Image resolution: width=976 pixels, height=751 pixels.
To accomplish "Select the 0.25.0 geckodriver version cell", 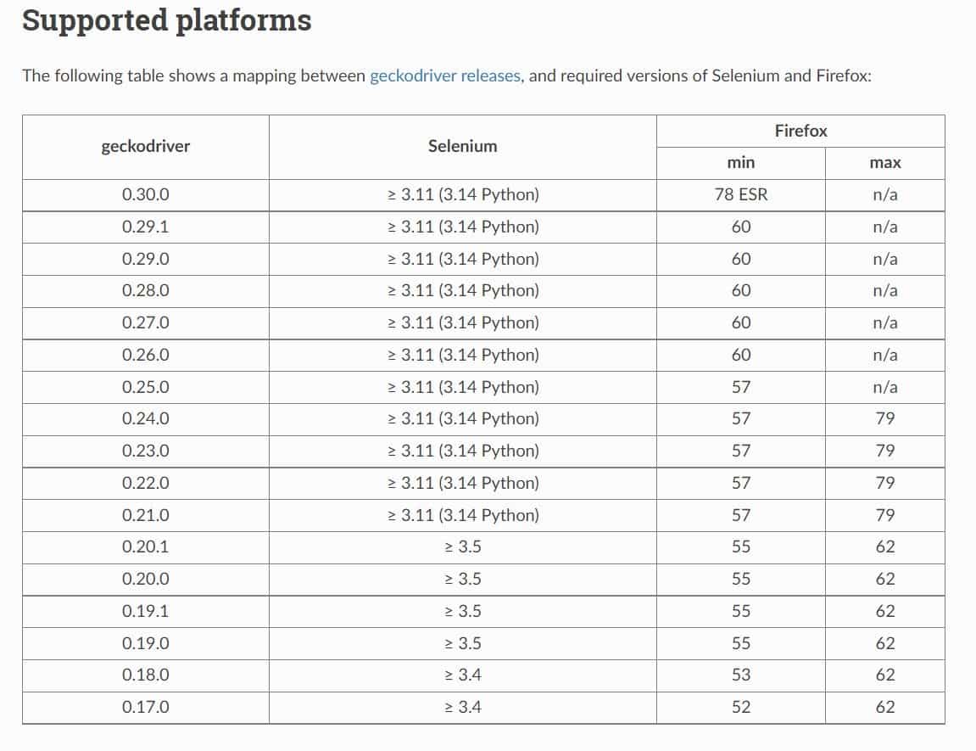I will tap(146, 387).
